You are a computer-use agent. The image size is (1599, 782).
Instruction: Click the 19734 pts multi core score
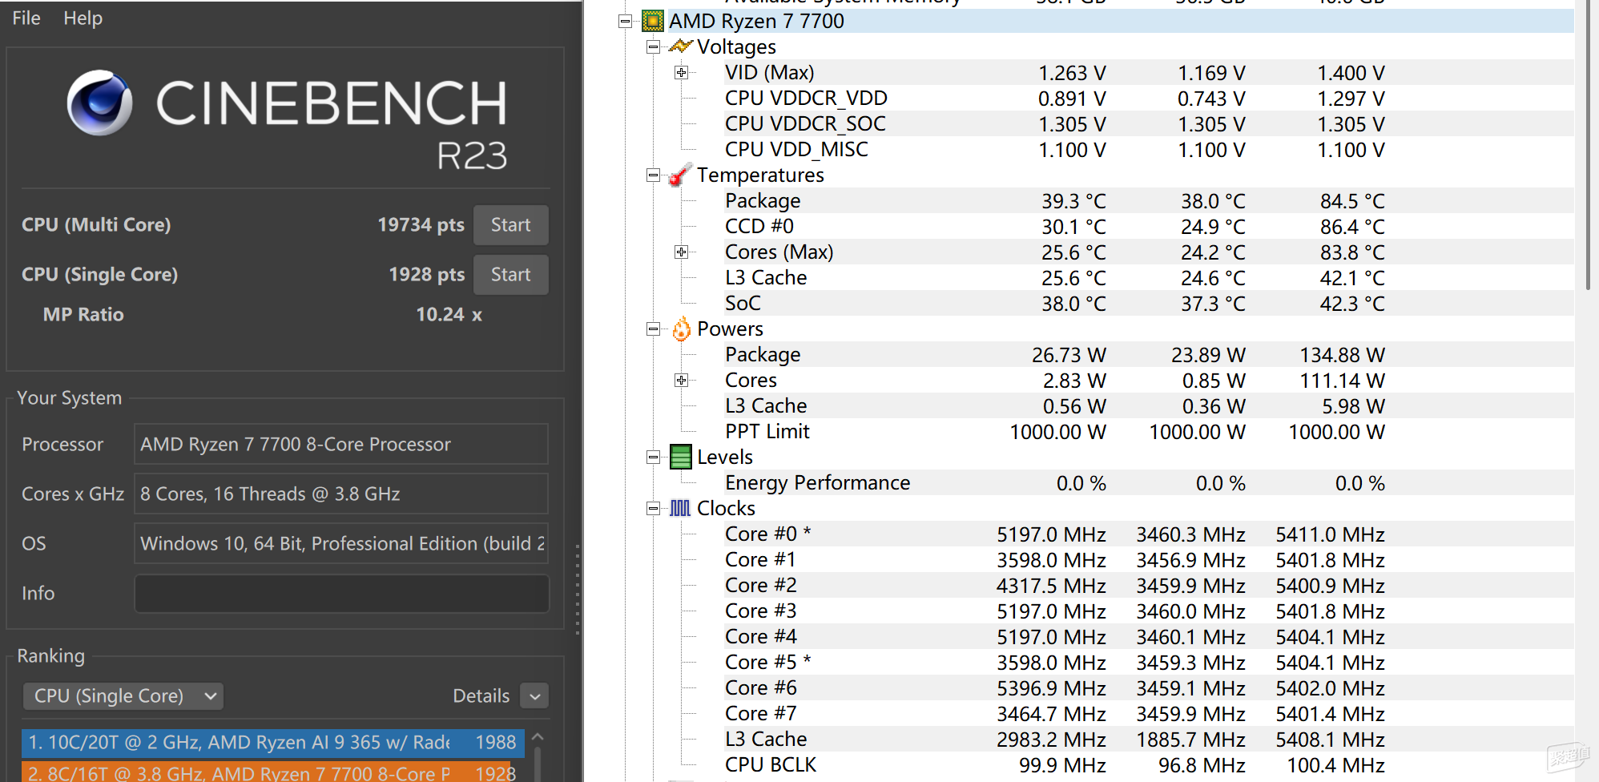pos(421,225)
